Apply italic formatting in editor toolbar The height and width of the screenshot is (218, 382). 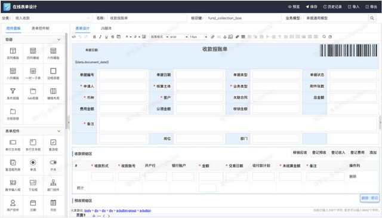click(100, 37)
